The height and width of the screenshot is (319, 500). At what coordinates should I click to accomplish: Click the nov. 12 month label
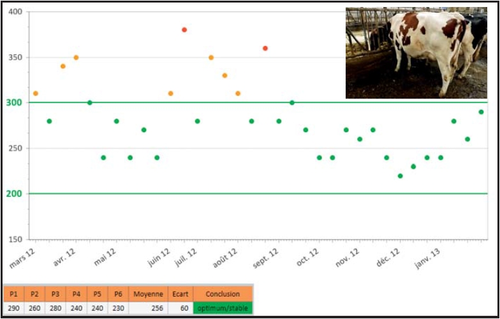point(348,257)
